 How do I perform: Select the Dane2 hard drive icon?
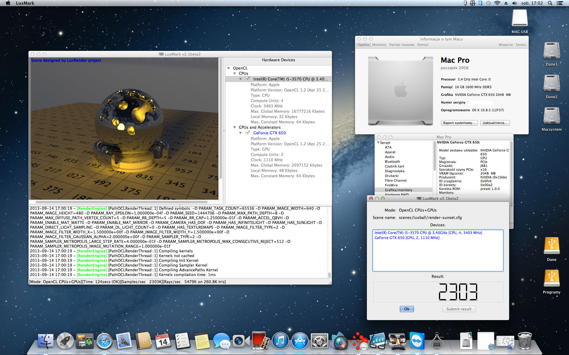click(552, 84)
